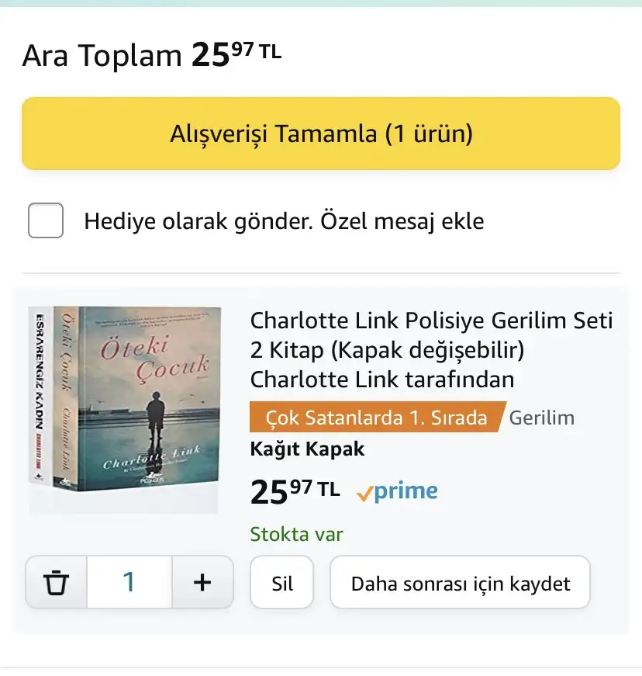Screen dimensions: 642x676
Task: Click Daha sonrası için kaydet button
Action: [x=460, y=582]
